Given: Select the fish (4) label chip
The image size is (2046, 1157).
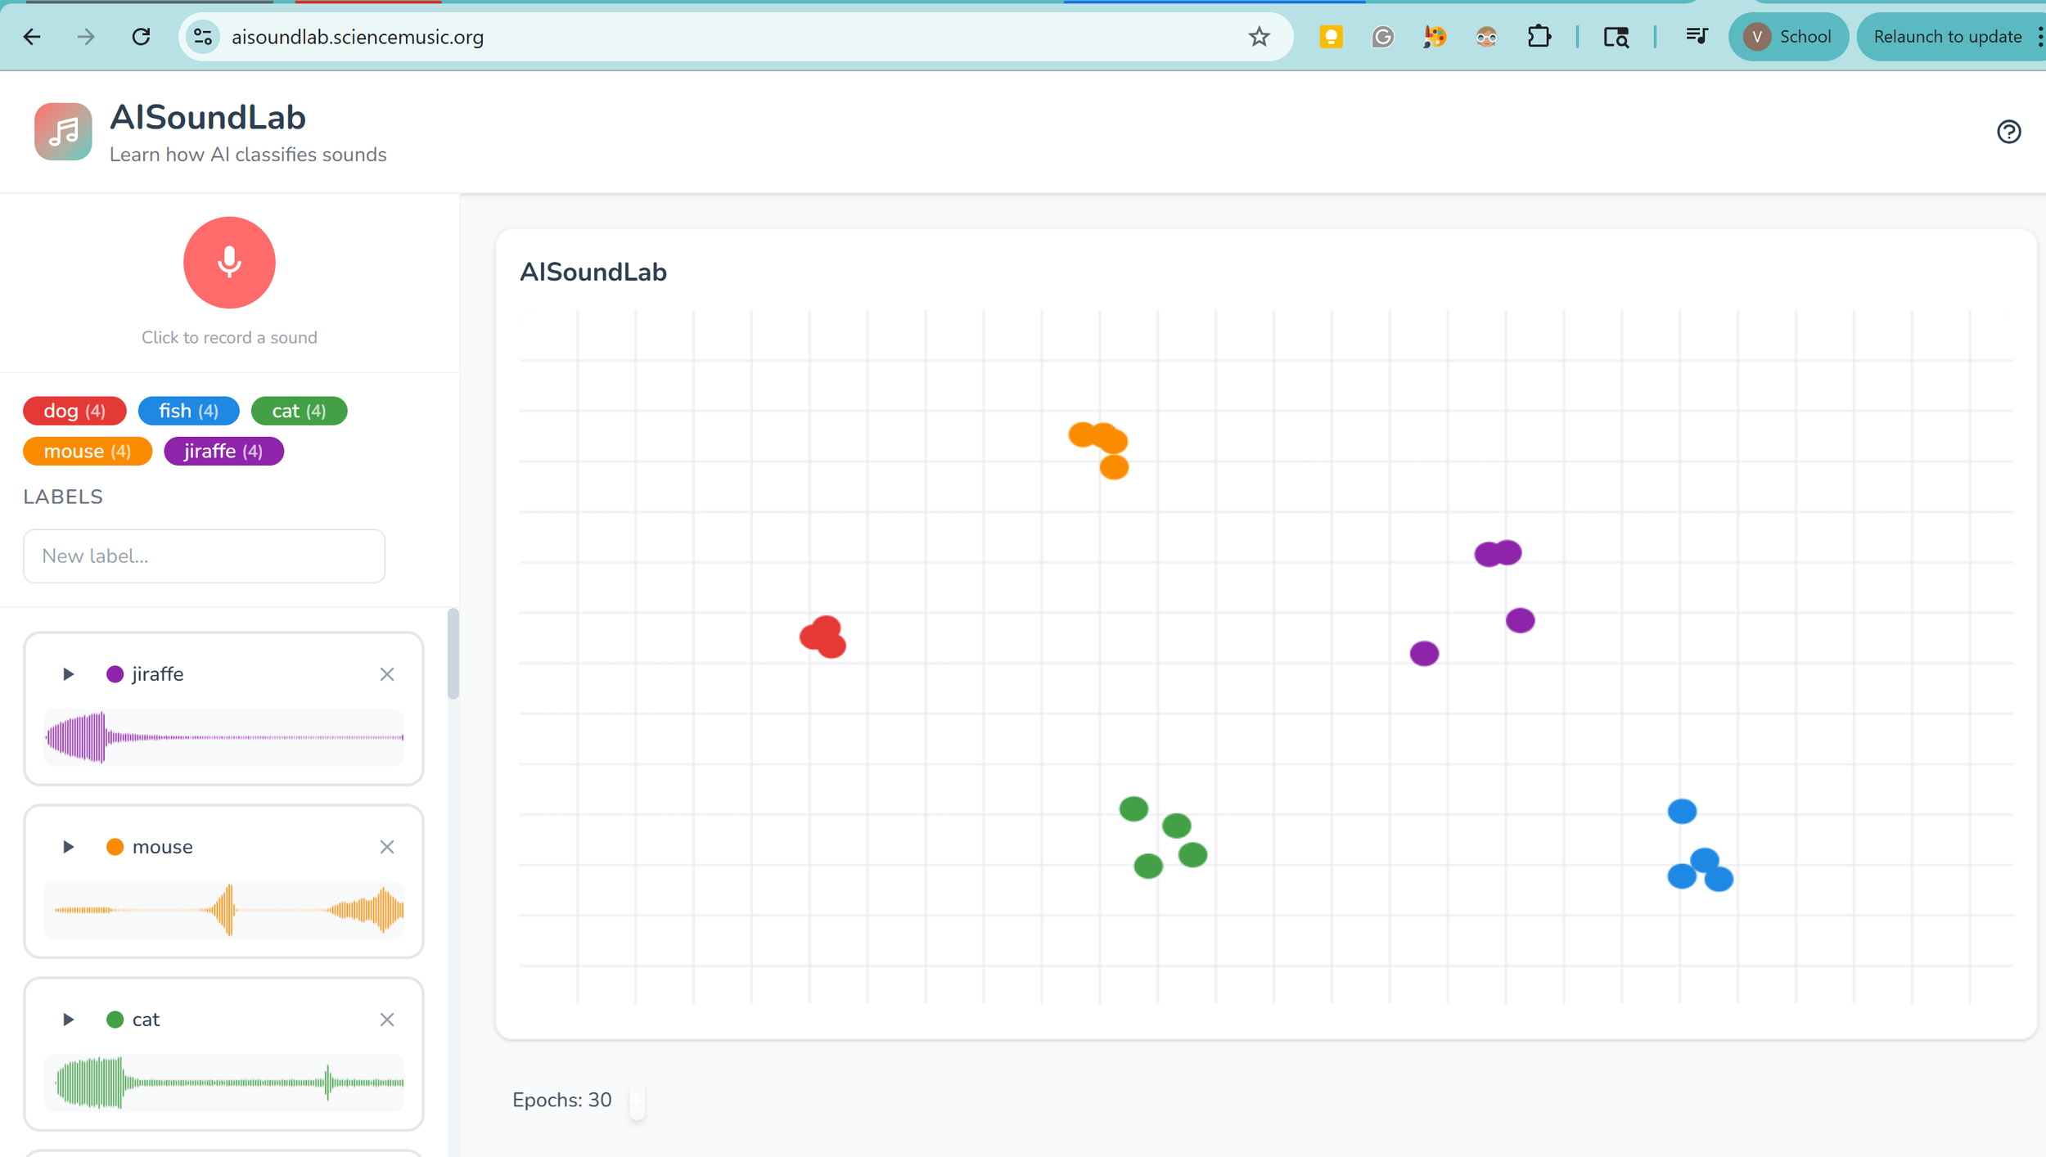Looking at the screenshot, I should (x=188, y=411).
